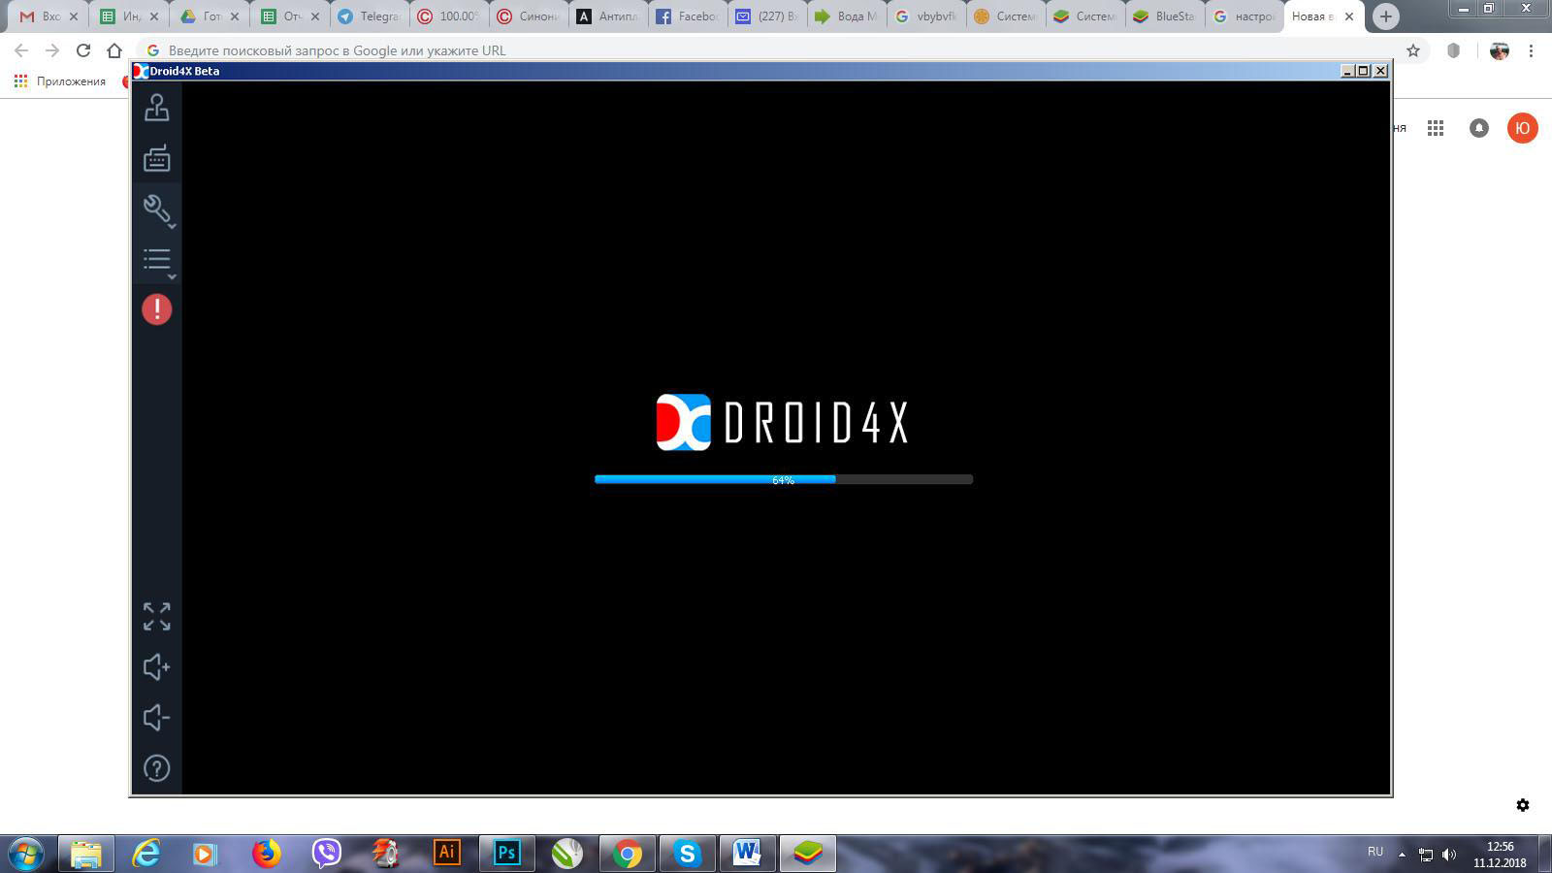Open the new tab page customize gear
Viewport: 1552px width, 873px height.
click(x=1523, y=805)
